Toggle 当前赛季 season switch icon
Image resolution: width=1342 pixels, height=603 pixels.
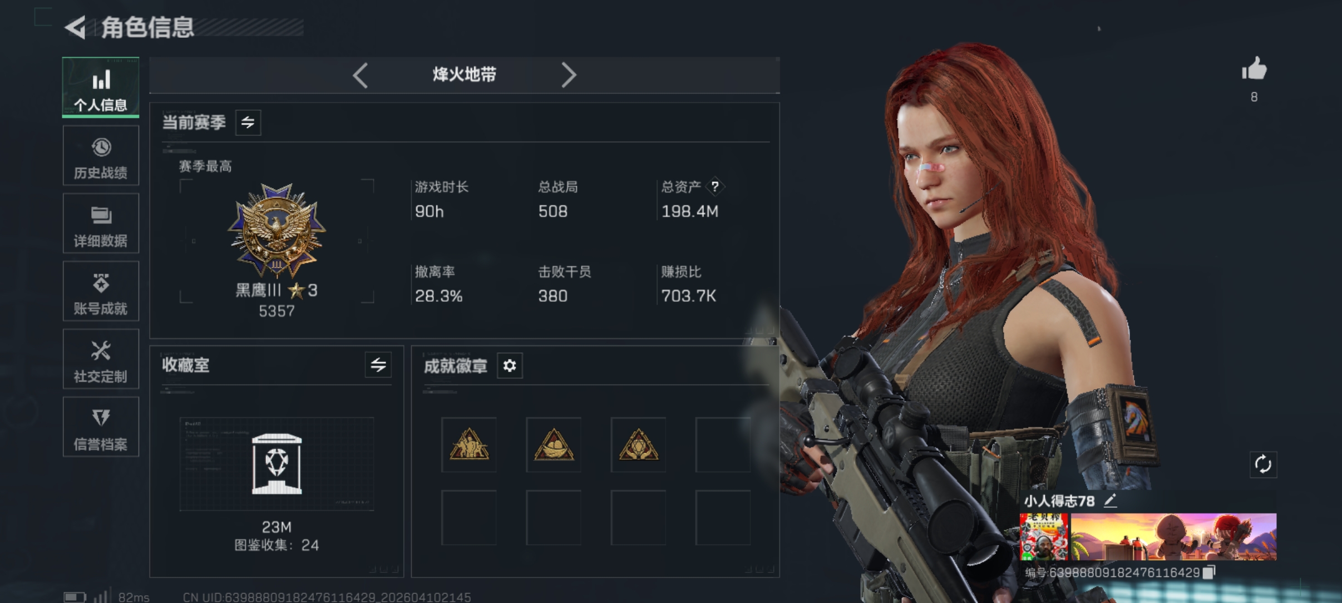coord(248,122)
